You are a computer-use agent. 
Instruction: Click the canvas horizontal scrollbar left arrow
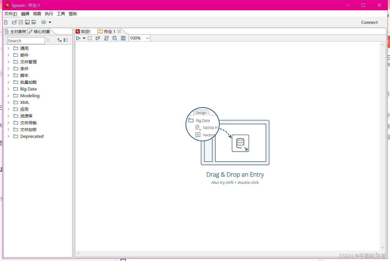[79, 253]
